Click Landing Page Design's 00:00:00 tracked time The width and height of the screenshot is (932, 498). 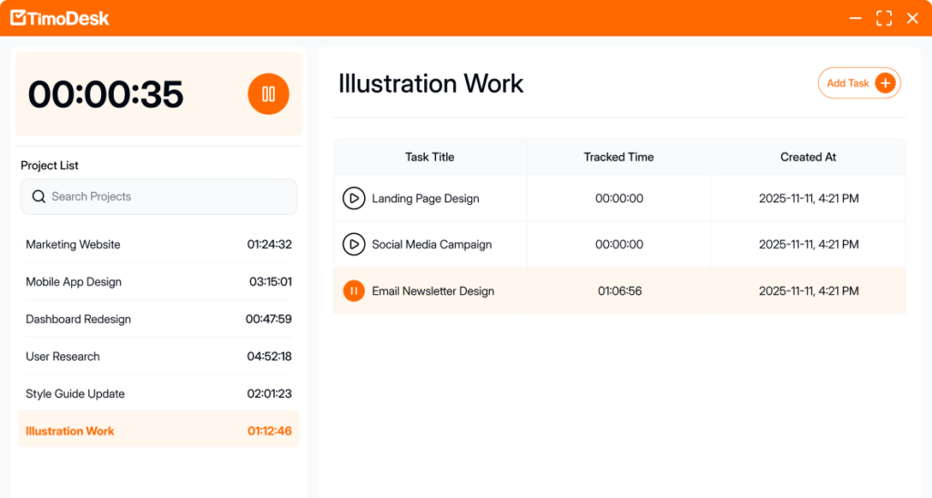pos(619,198)
